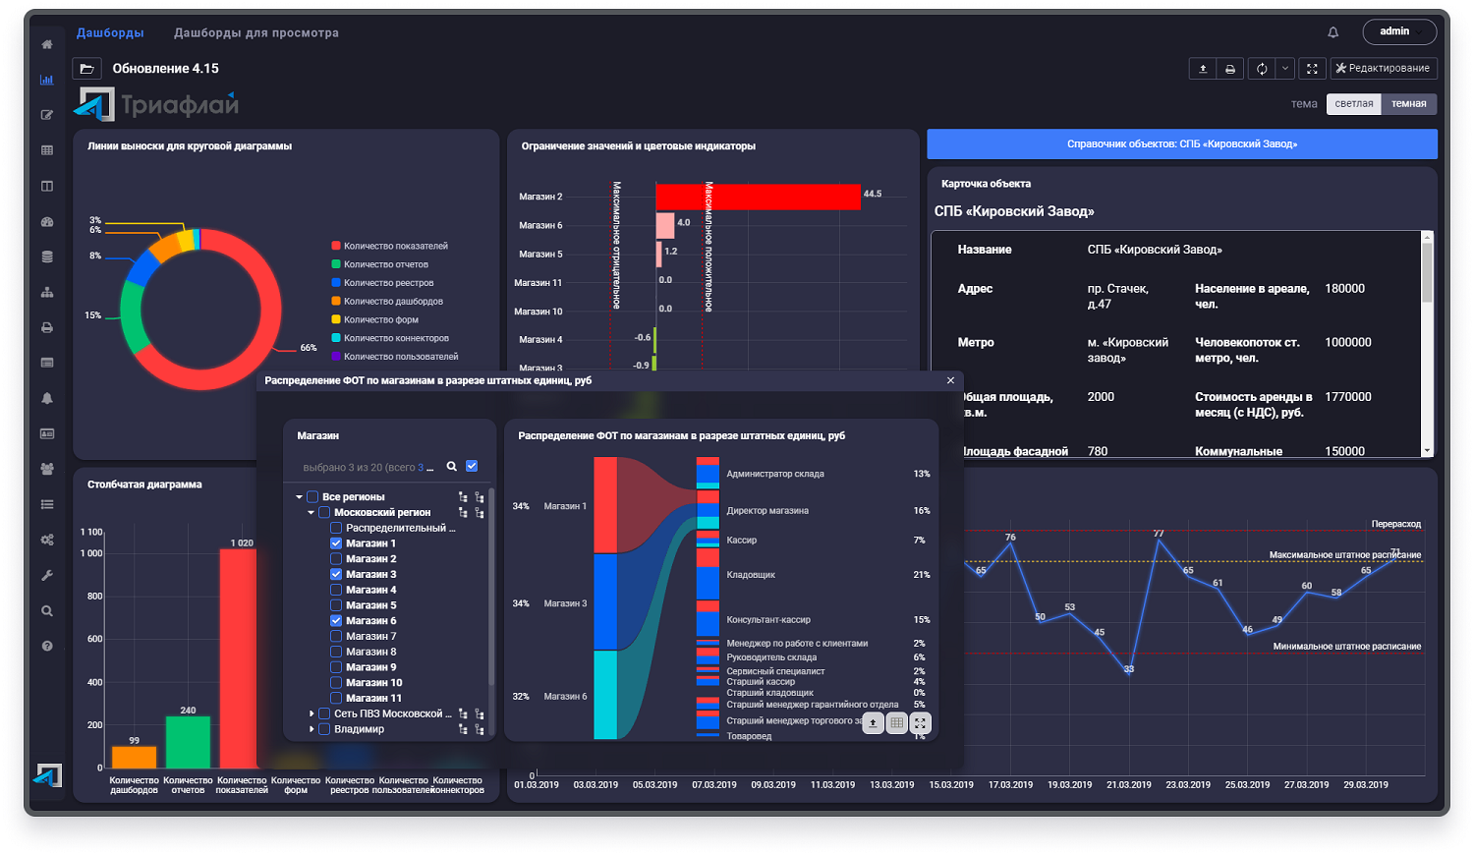Image resolution: width=1474 pixels, height=855 pixels.
Task: Check the Магазин 7 checkbox
Action: click(x=336, y=637)
